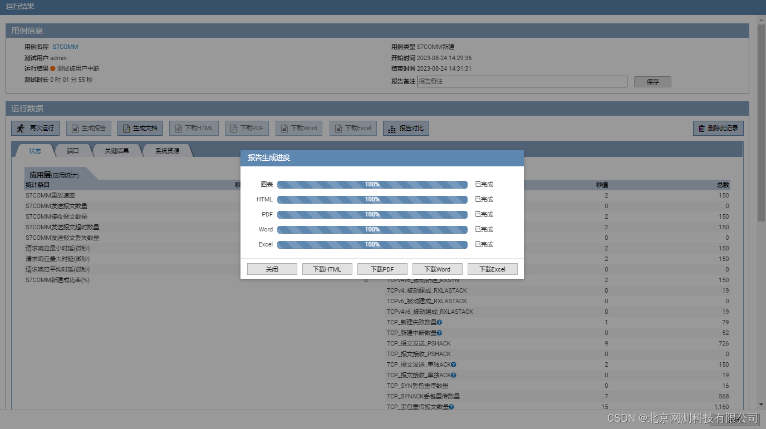Select the 请求响应最小时延(微秒) row
This screenshot has height=429, width=766.
coord(197,248)
